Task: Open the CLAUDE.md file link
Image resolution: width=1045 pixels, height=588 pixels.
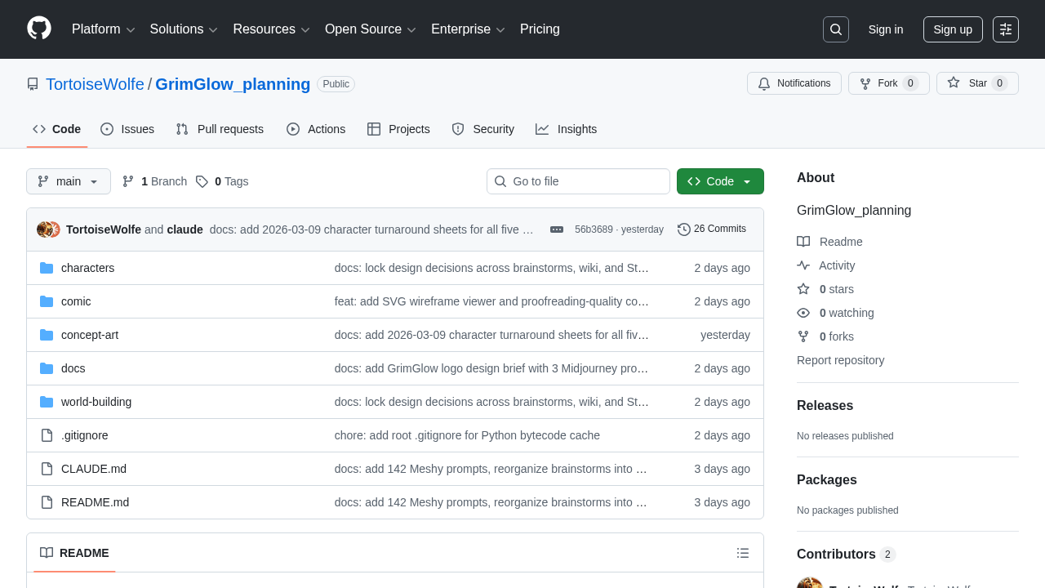Action: tap(93, 468)
